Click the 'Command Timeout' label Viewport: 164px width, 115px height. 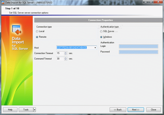[43, 59]
